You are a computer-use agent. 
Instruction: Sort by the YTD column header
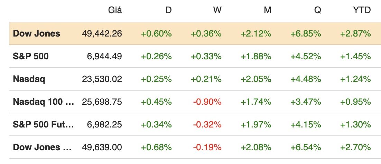tap(363, 10)
